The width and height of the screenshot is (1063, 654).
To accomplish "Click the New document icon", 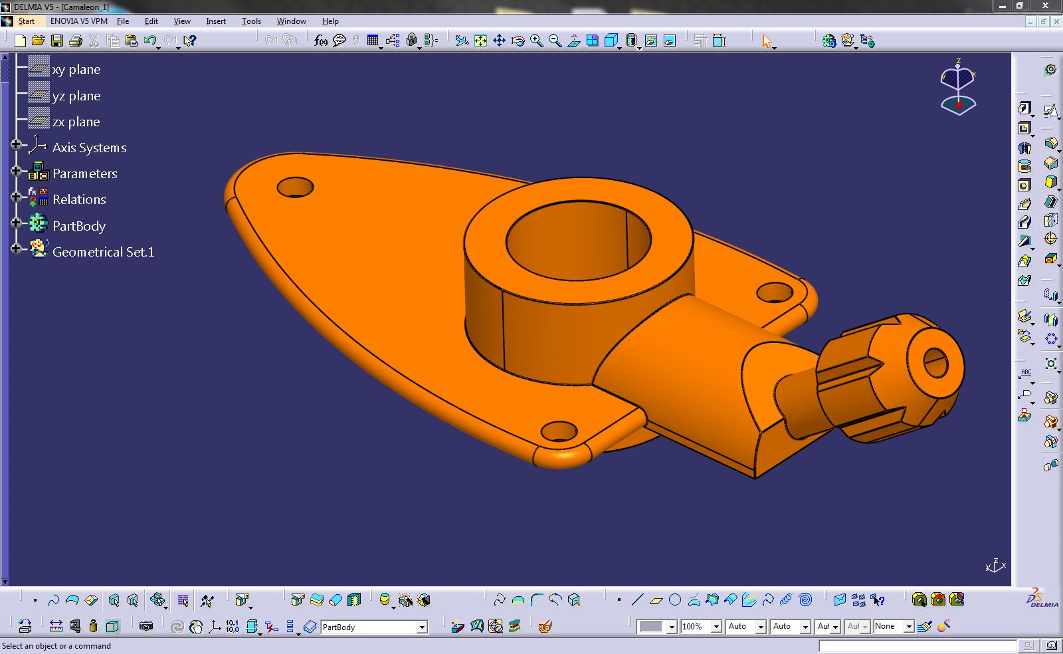I will [x=20, y=41].
